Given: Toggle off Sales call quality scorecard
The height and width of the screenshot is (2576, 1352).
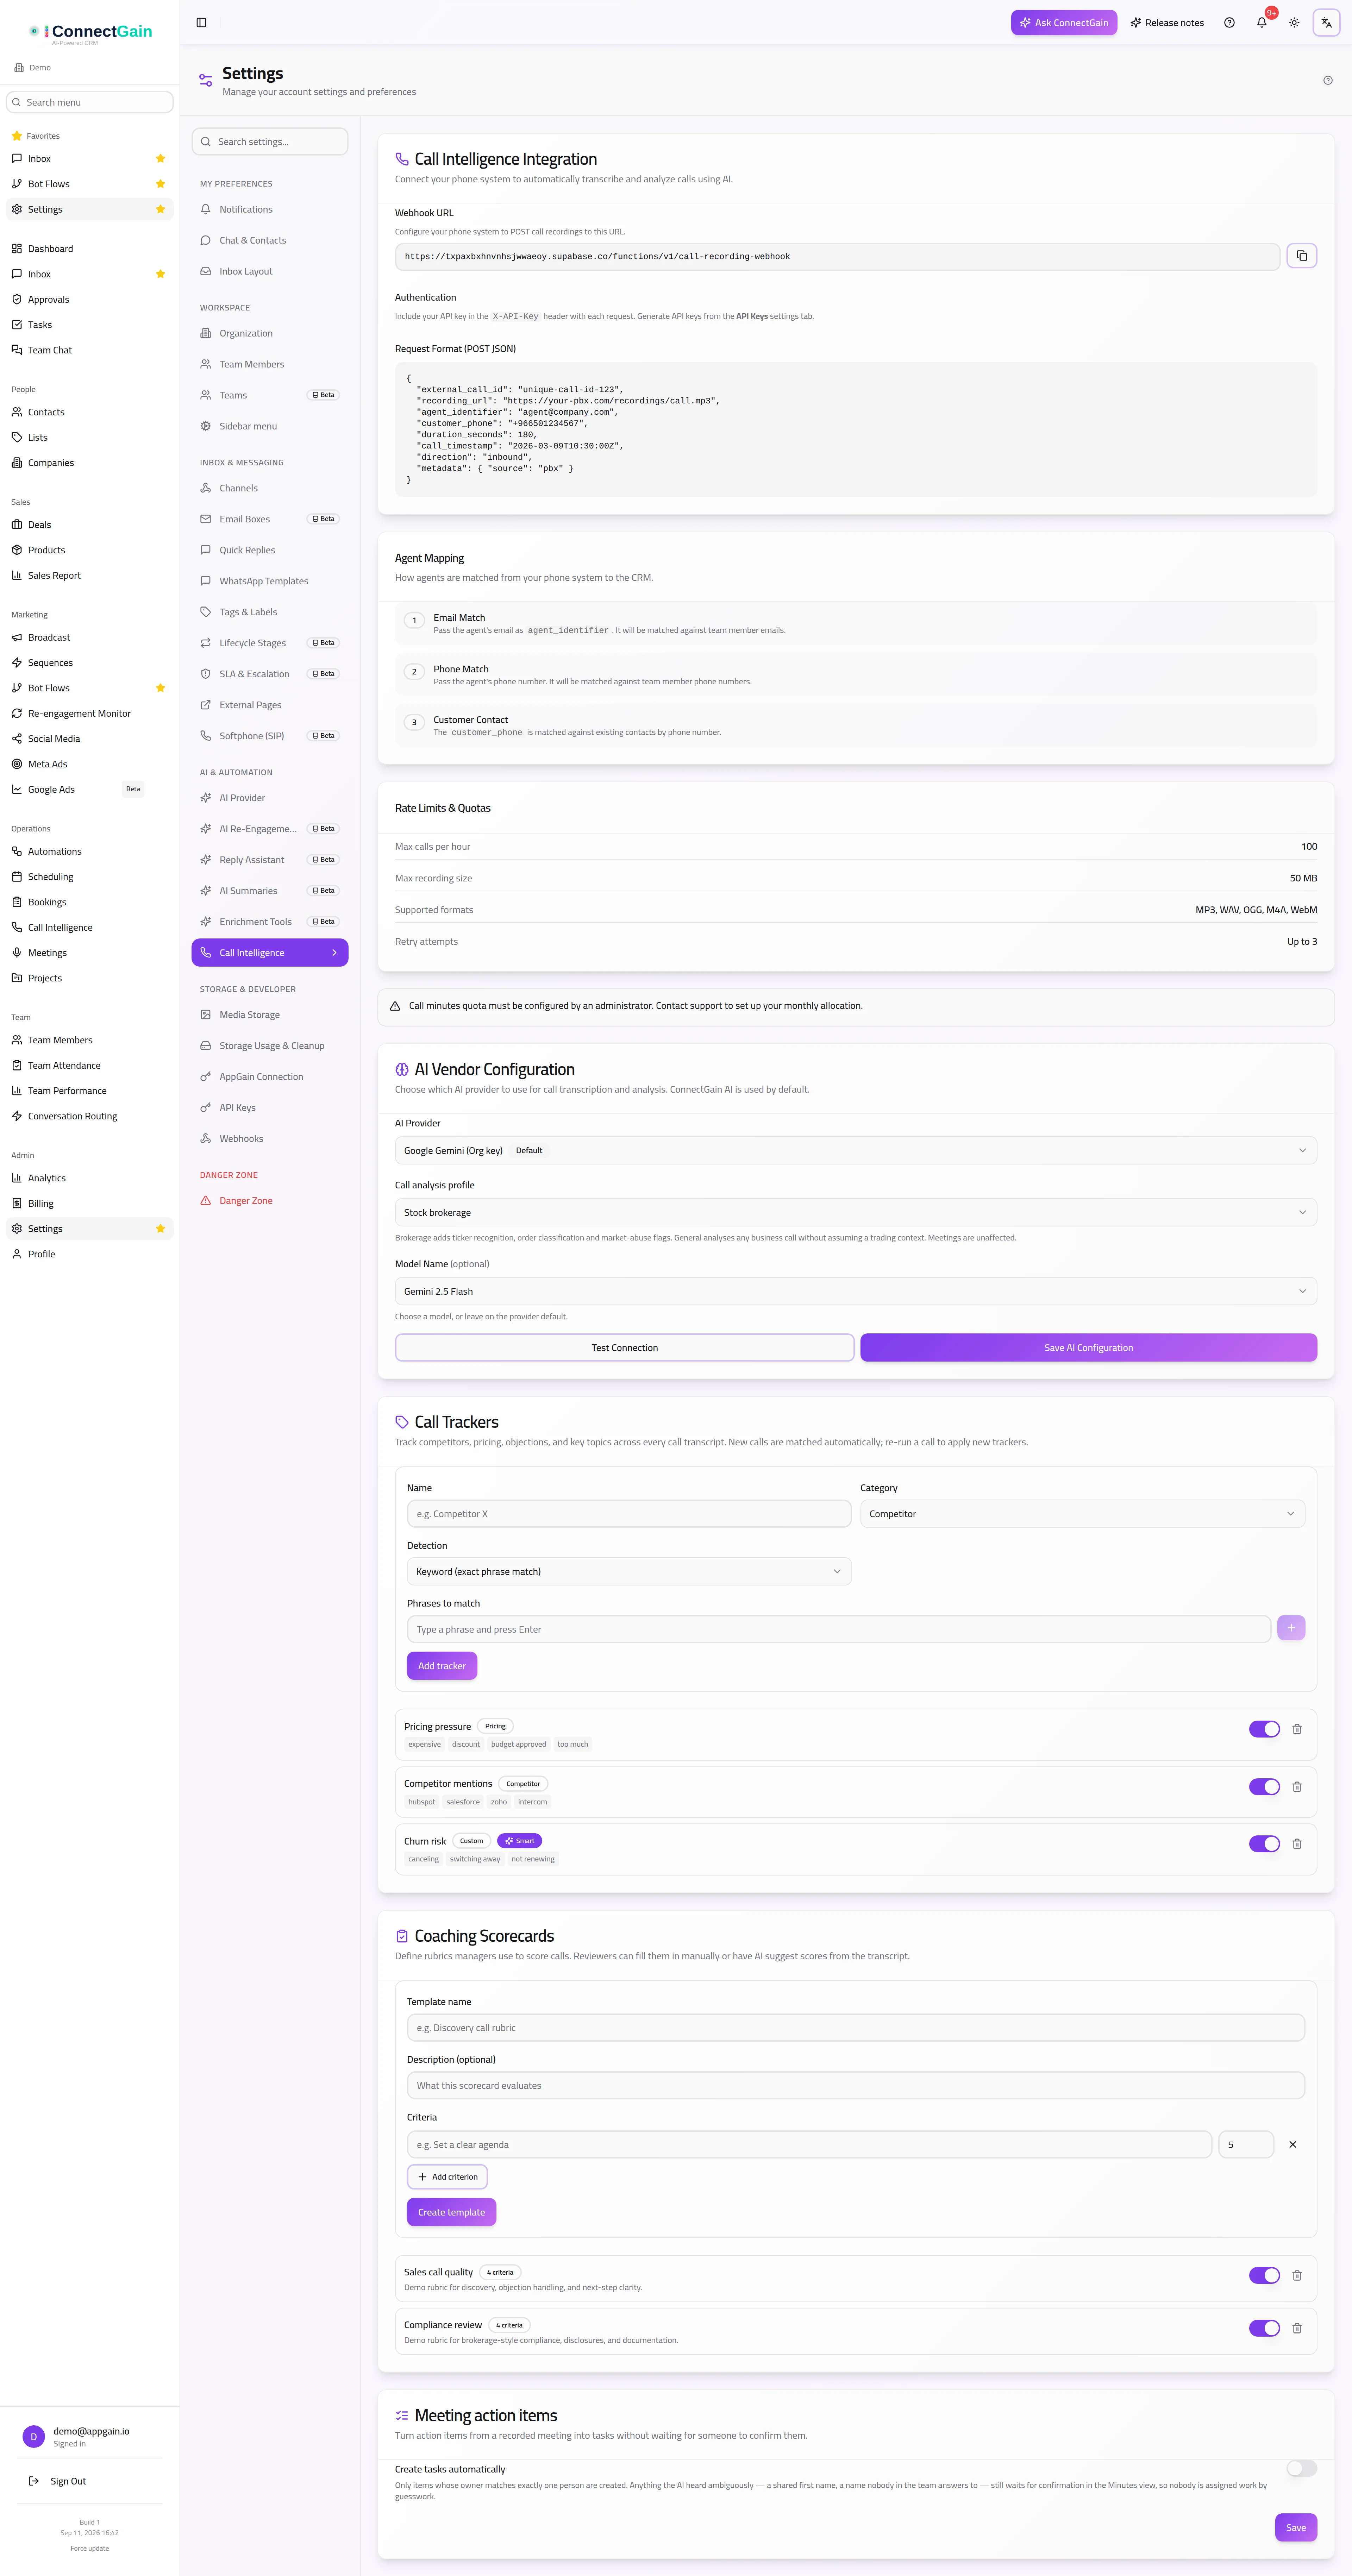Looking at the screenshot, I should pos(1264,2275).
